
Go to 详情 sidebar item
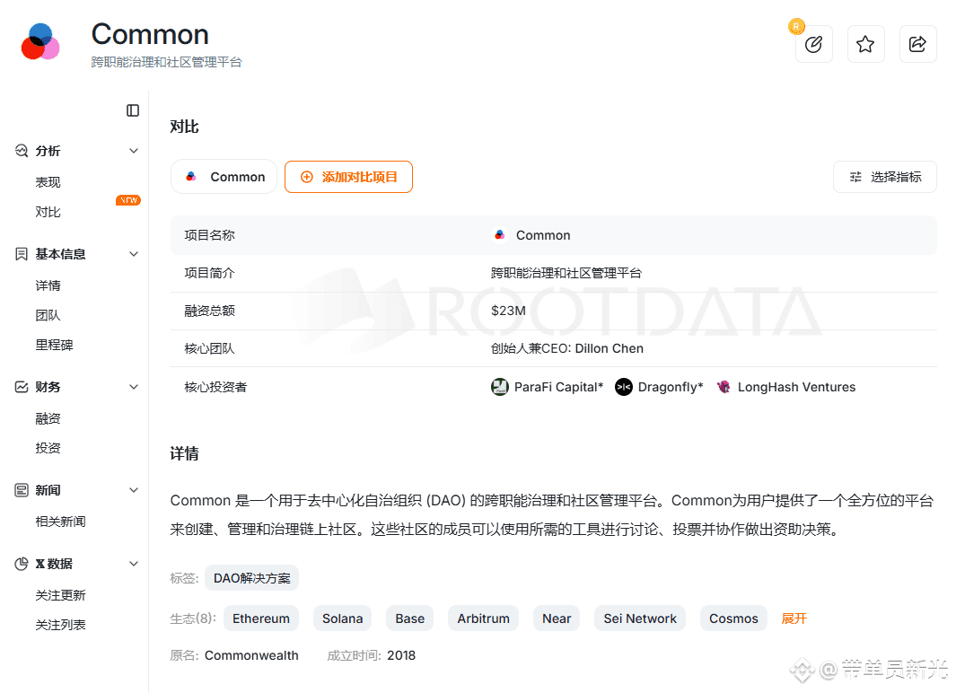48,285
